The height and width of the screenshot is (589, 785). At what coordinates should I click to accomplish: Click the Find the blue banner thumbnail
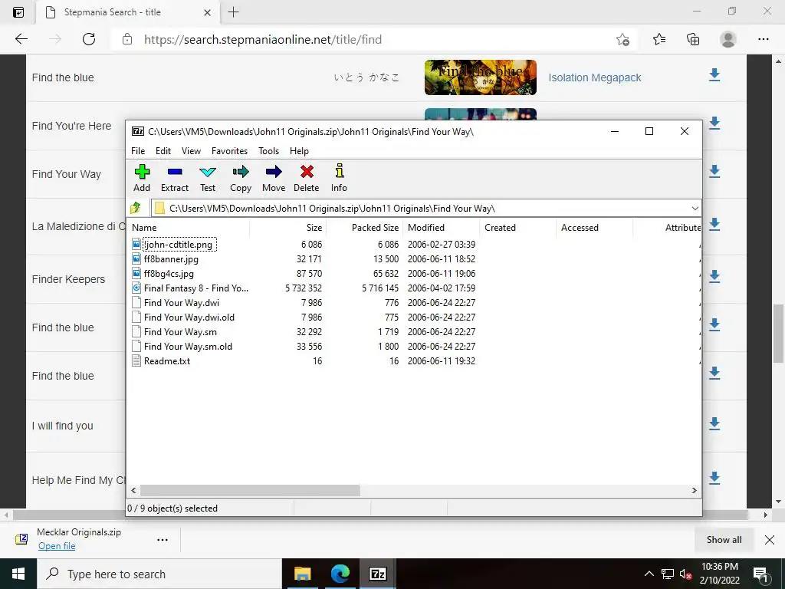(x=480, y=77)
